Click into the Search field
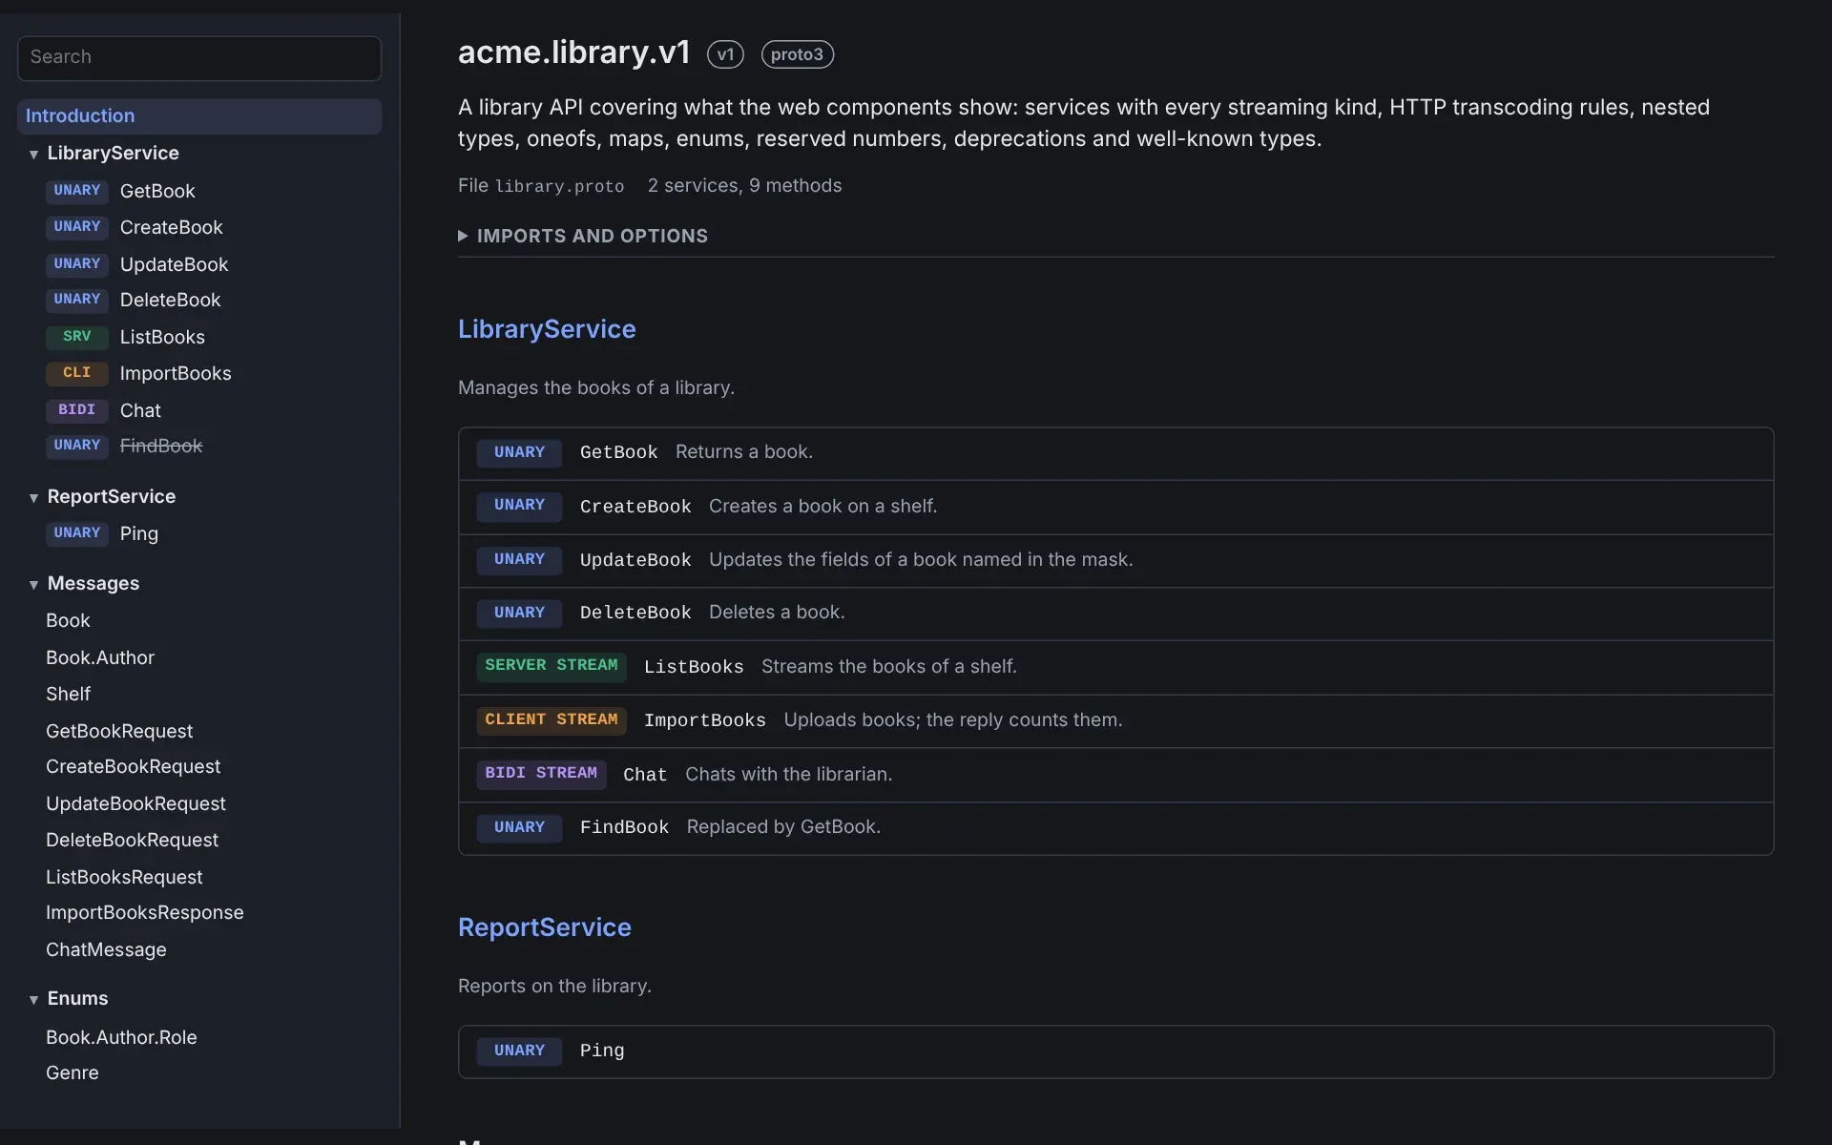 coord(199,58)
